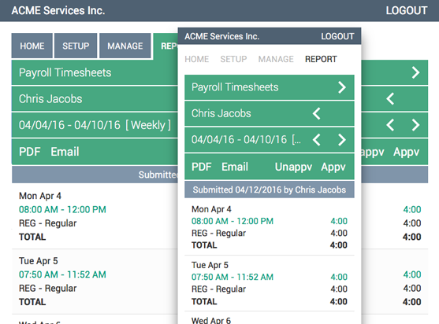439x324 pixels.
Task: Click Payroll Timesheets label in background window
Action: tap(65, 72)
